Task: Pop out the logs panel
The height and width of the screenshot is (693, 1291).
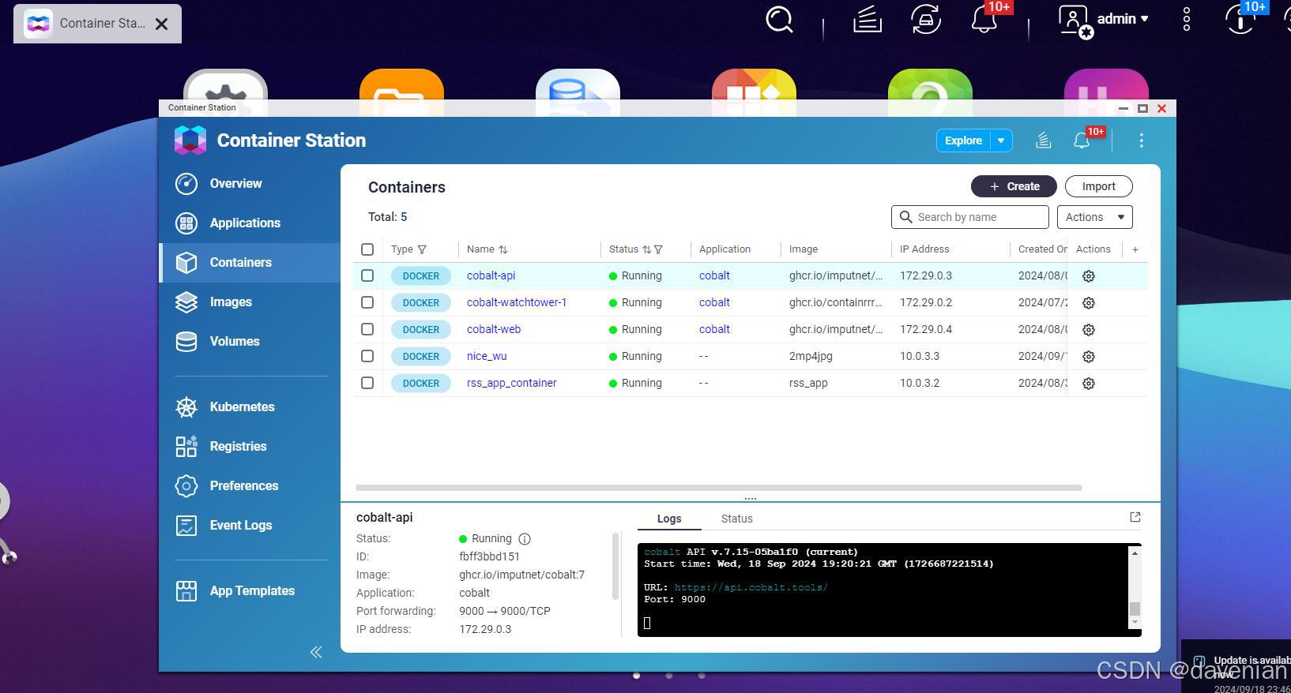Action: coord(1135,517)
